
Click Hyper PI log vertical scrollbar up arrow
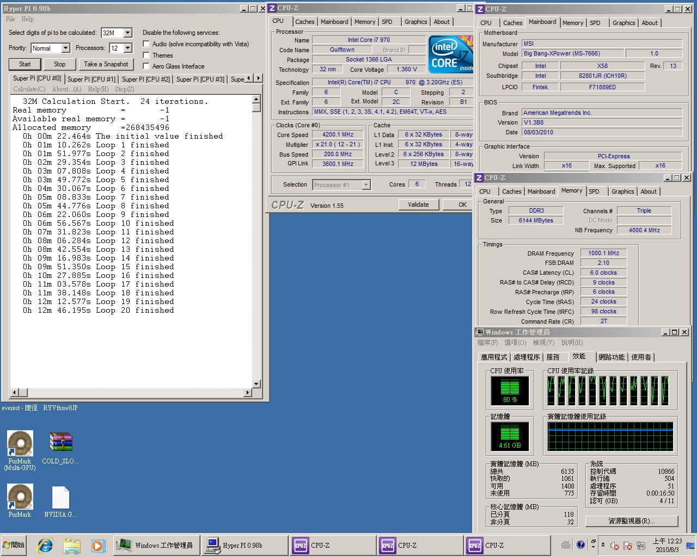(x=256, y=100)
